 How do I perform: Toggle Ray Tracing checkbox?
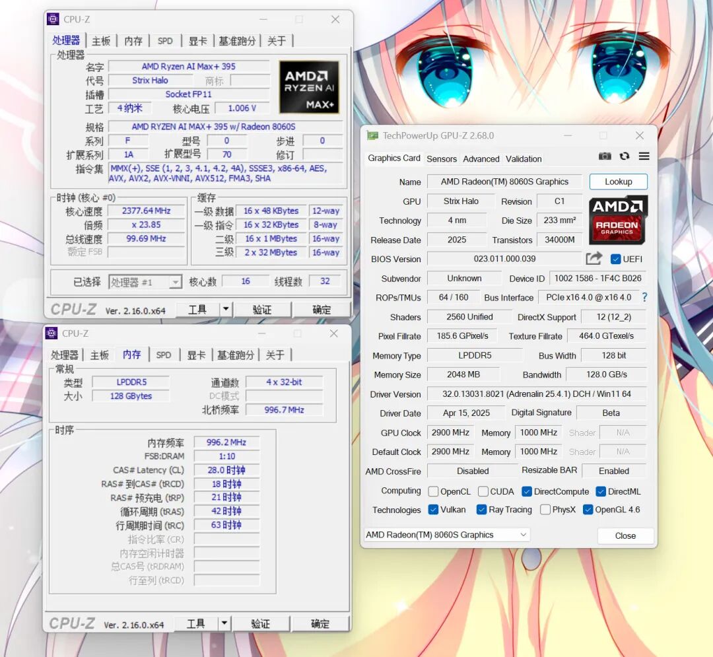[481, 510]
